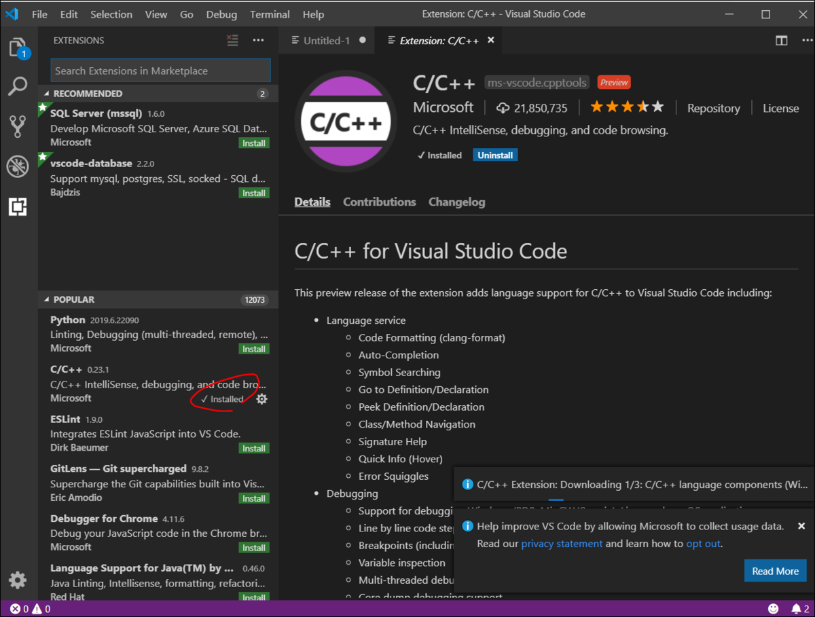Click the star rating of C/C++ extension

[x=627, y=107]
